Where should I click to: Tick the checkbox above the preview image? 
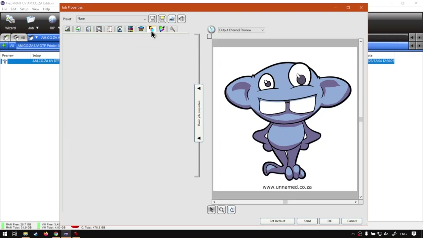(x=210, y=37)
